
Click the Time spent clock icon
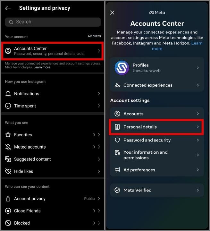[x=8, y=106]
